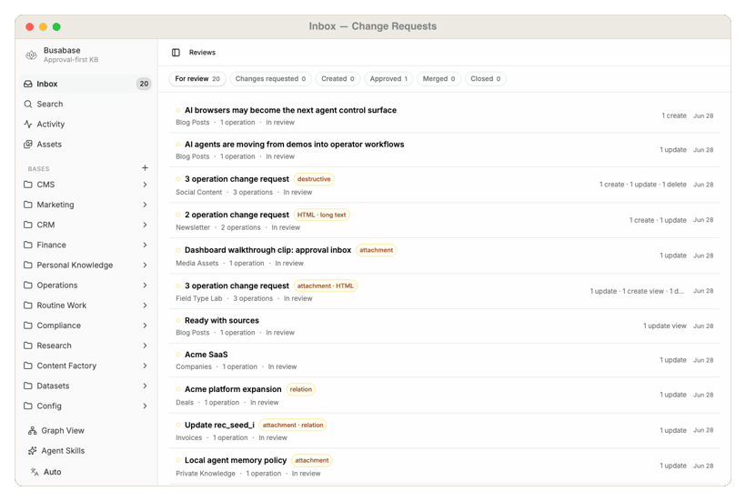The height and width of the screenshot is (501, 746).
Task: Click the CMS folder icon
Action: pos(28,185)
